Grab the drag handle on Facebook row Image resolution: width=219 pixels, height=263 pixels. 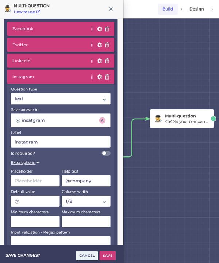coord(92,29)
